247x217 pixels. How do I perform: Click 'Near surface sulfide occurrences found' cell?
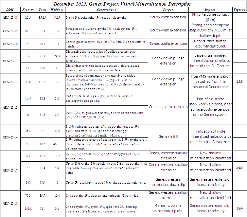[210, 44]
